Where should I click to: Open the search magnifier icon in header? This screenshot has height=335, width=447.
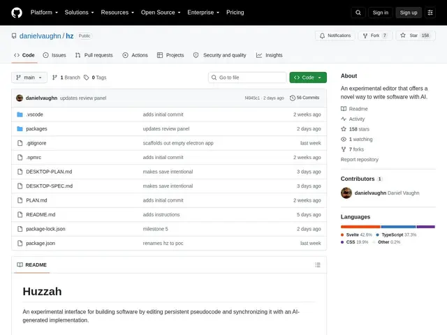(x=358, y=13)
